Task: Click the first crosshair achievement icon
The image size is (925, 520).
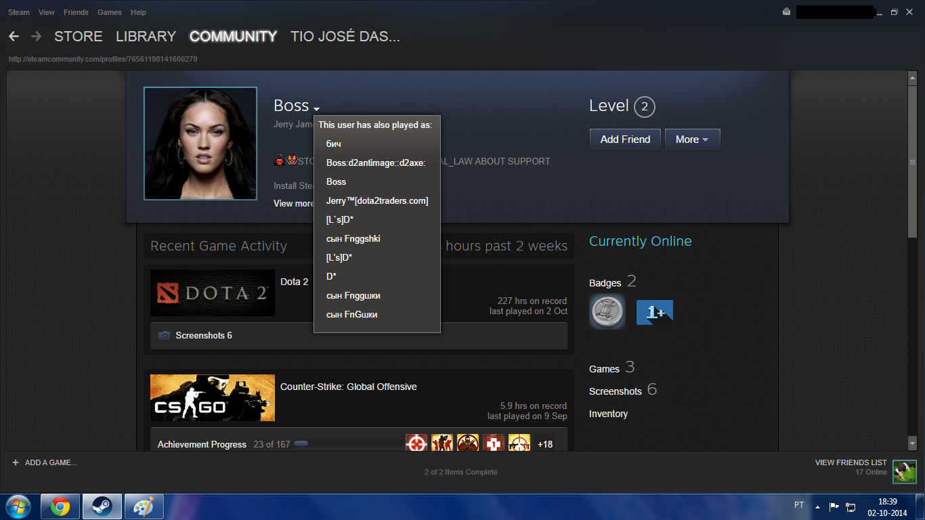Action: click(416, 444)
